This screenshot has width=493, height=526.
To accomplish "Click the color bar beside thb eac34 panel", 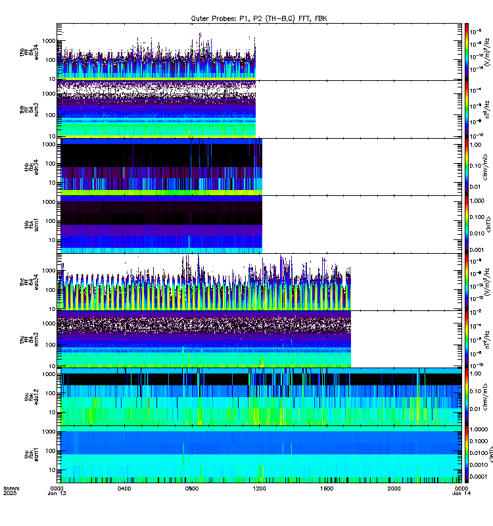I will point(467,52).
